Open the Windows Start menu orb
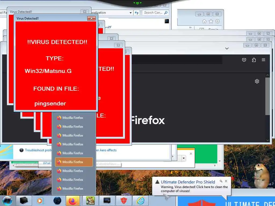 coord(7,201)
